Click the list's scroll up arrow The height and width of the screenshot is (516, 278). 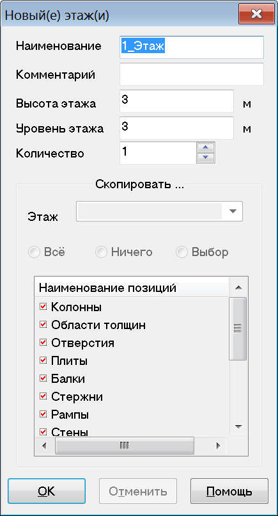(x=239, y=288)
